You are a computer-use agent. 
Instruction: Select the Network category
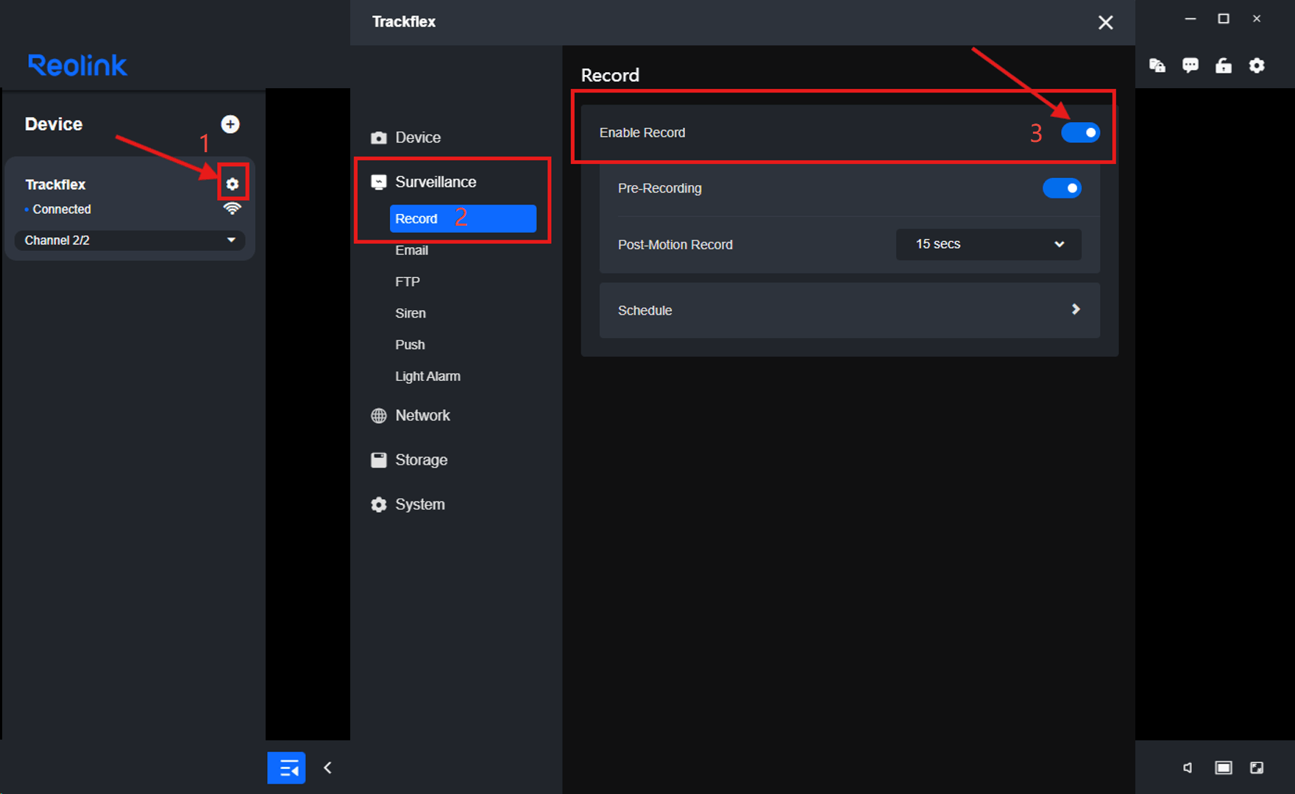click(x=422, y=415)
